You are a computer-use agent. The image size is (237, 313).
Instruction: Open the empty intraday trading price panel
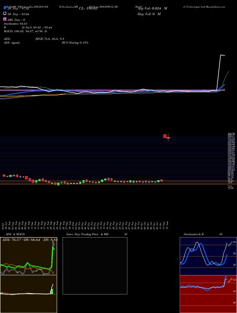[x=95, y=266]
